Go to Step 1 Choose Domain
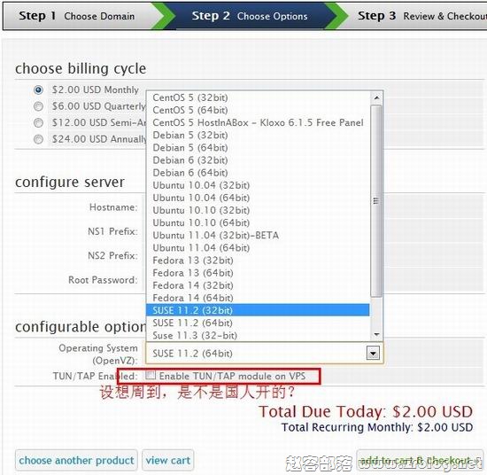 [77, 16]
